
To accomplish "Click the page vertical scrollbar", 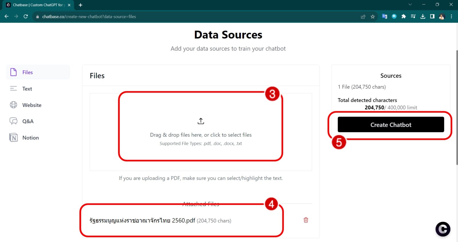I will pyautogui.click(x=457, y=108).
